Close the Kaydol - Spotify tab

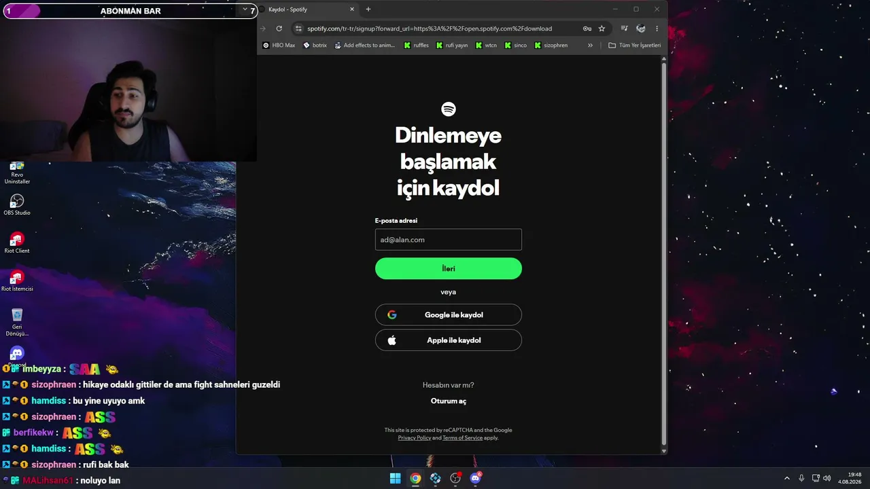coord(352,10)
